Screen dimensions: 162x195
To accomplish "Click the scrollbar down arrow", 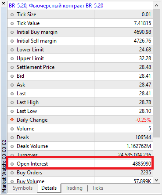I will click(156, 180).
